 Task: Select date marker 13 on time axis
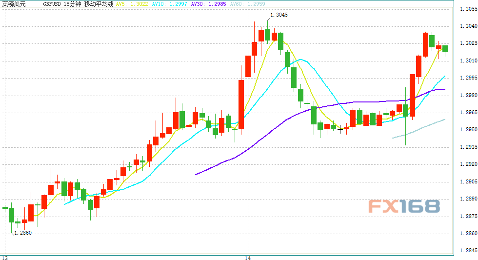(5, 257)
